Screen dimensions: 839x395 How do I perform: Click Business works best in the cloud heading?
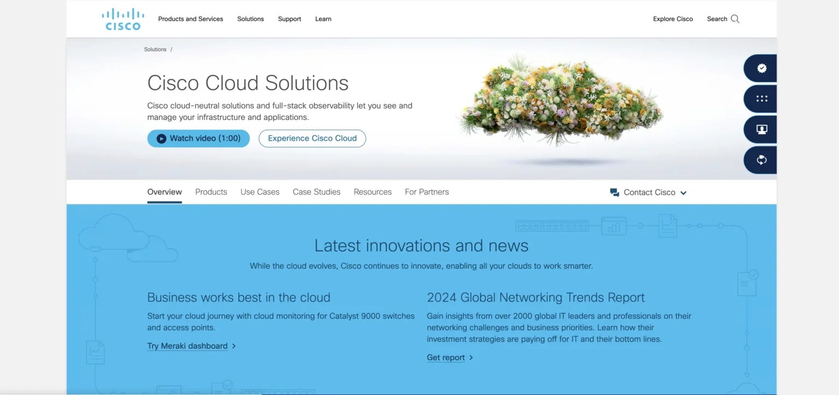click(x=239, y=297)
